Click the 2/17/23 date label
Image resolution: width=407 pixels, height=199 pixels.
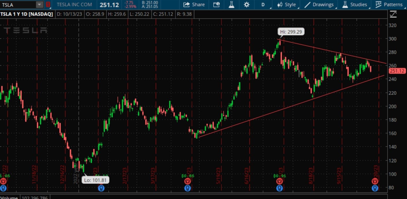click(124, 176)
